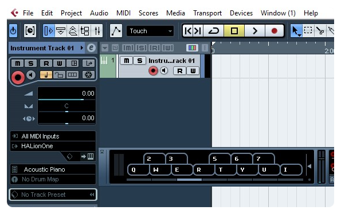Play the T key on virtual keyboard
This screenshot has width=341, height=214.
click(x=225, y=169)
